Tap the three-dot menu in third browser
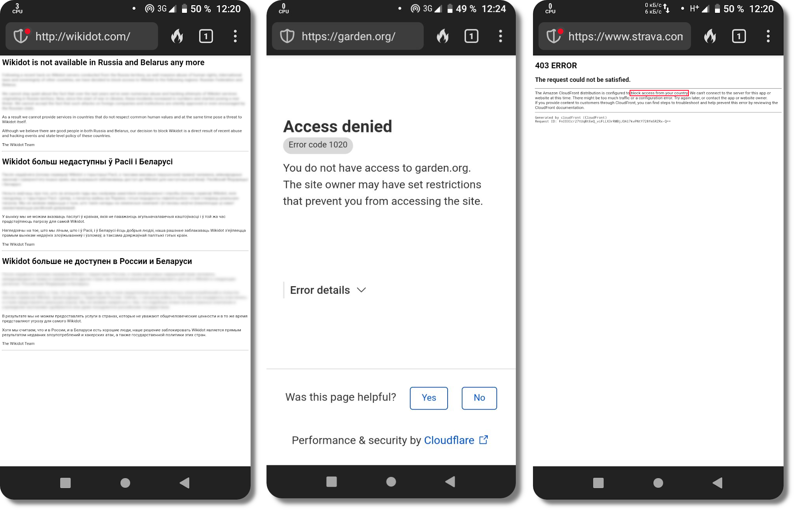The width and height of the screenshot is (794, 510). tap(768, 36)
